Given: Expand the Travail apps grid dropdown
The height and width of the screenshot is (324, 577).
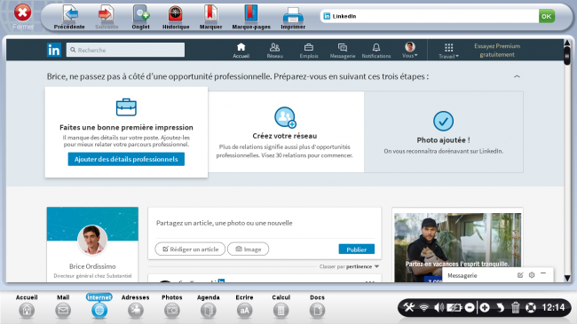Looking at the screenshot, I should [x=448, y=51].
